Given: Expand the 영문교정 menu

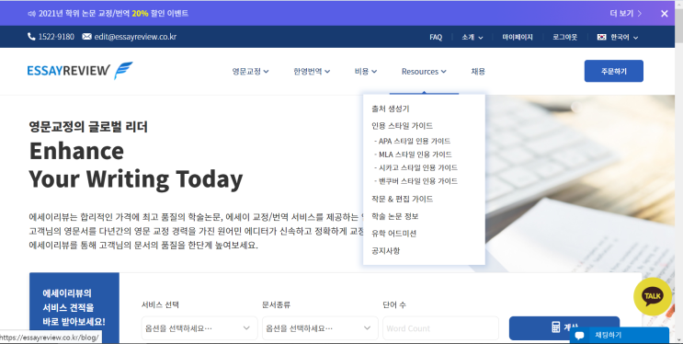Looking at the screenshot, I should [250, 71].
